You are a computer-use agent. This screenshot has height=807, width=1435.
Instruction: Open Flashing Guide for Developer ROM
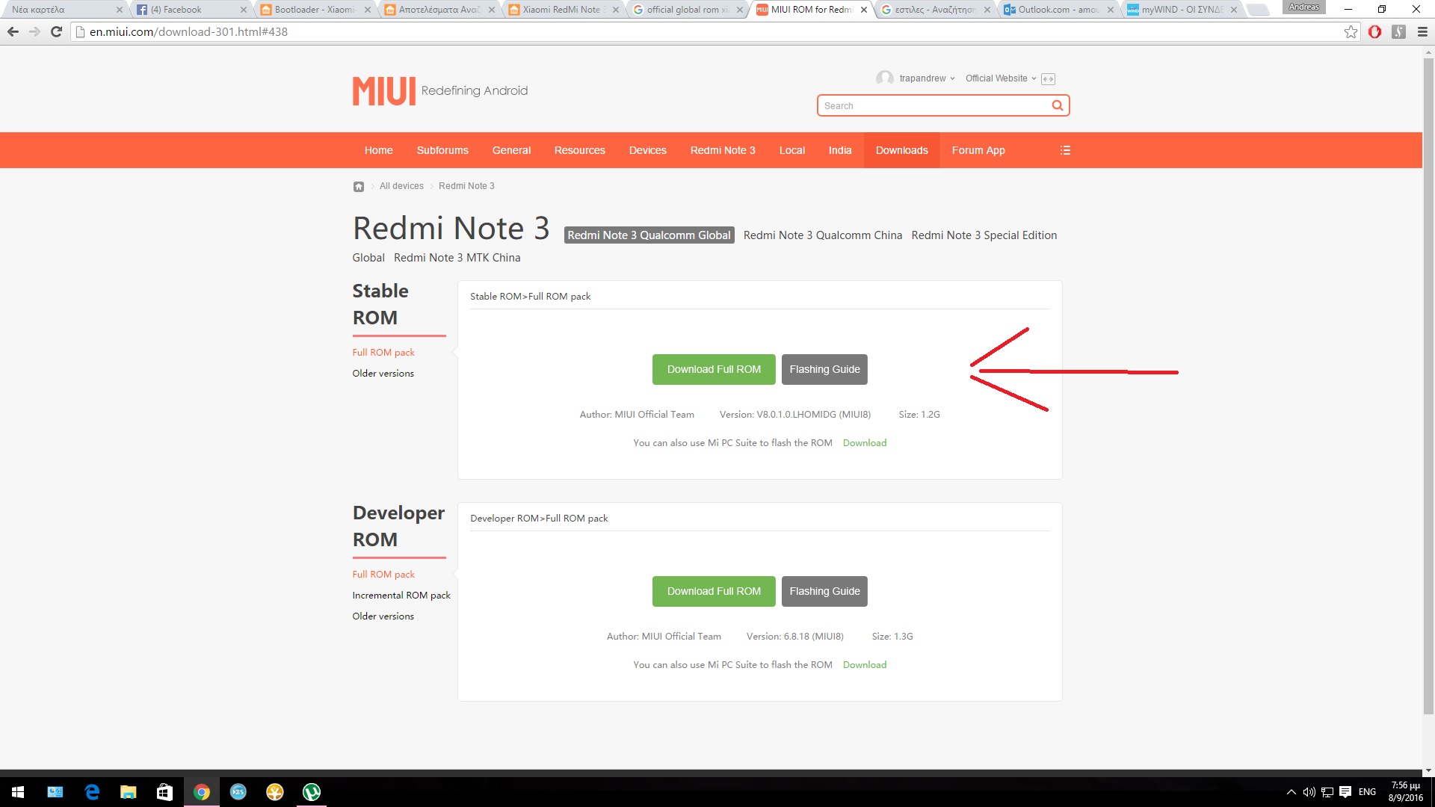pos(824,591)
